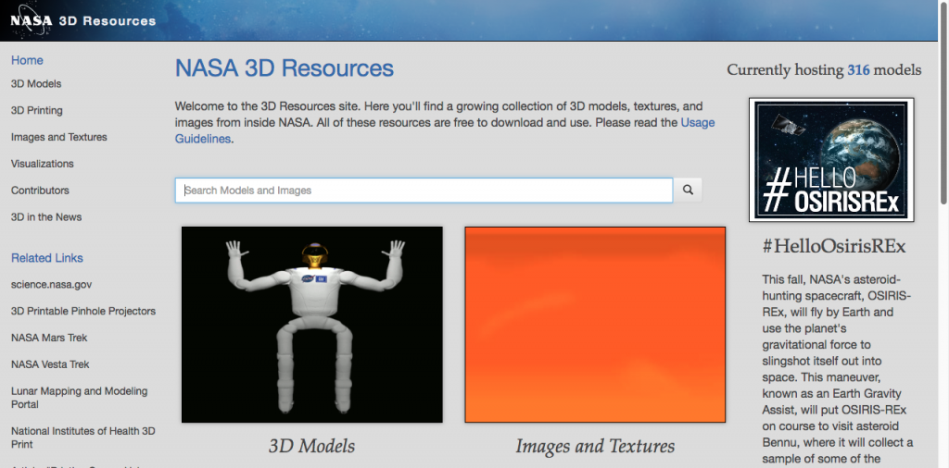Click the Search Models and Images field

click(x=424, y=191)
